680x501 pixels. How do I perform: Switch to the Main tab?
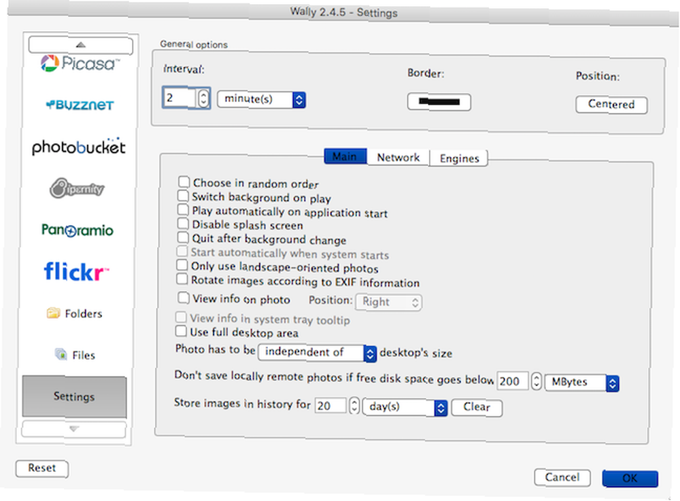[345, 156]
